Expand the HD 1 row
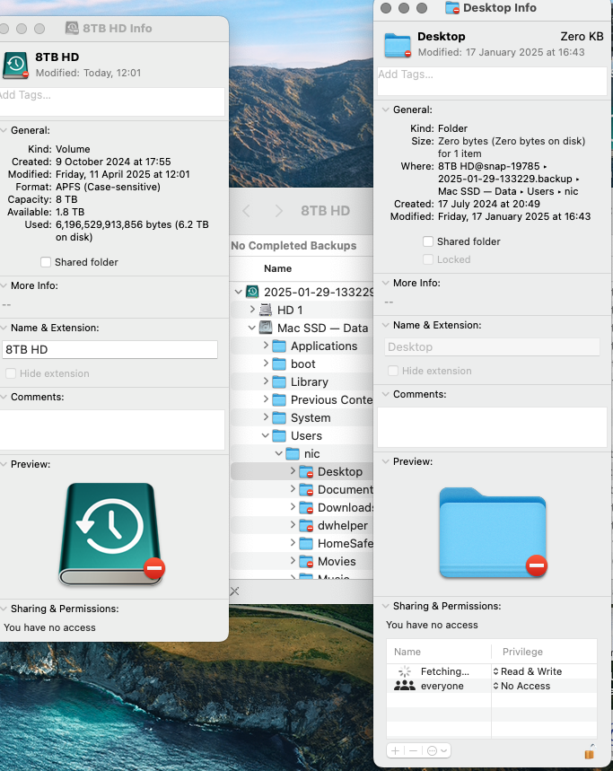613x771 pixels. 252,310
